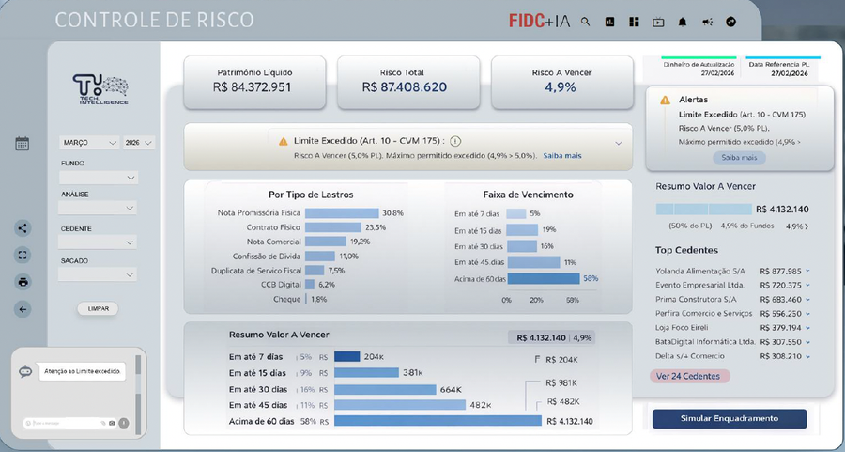
Task: Click the Acima de 60 dias bar in Faixa de Vencimento
Action: point(544,278)
